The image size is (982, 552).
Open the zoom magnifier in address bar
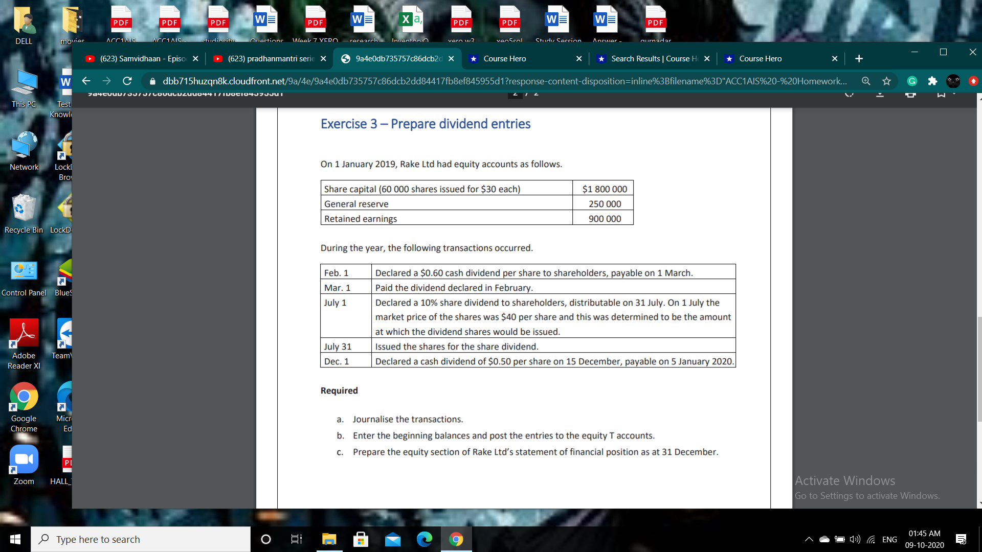pyautogui.click(x=866, y=81)
